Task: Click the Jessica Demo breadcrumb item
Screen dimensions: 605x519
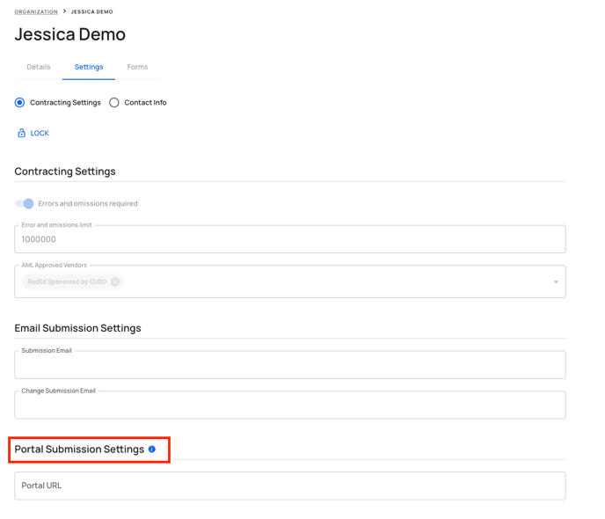Action: 91,11
